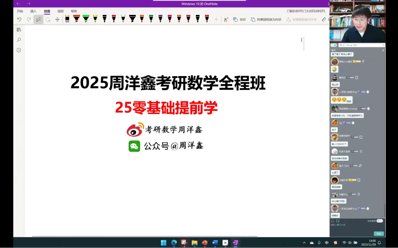Viewport: 398px width, 248px height.
Task: Toggle the webcam switch on the left of the camera dropdown
Action: 334,45
